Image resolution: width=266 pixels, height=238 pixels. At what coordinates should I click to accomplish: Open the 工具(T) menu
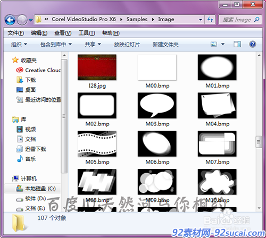coord(87,33)
